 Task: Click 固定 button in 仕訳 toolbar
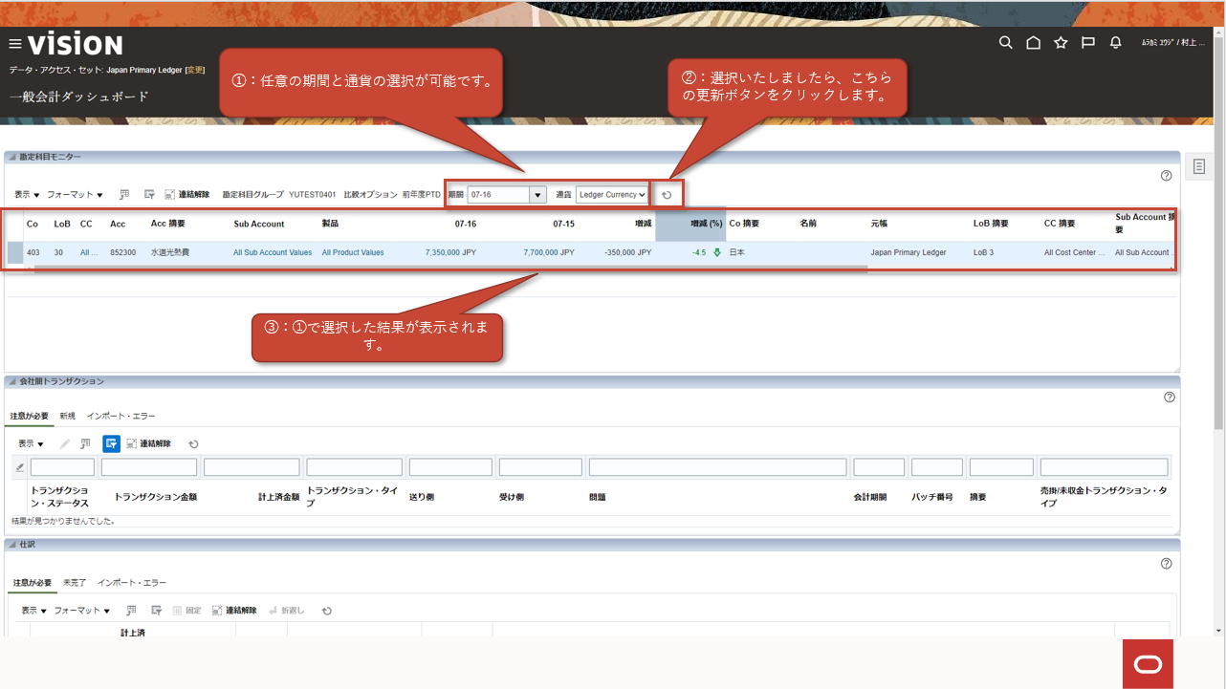tap(186, 611)
